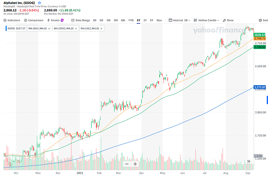Screen dimensions: 268x176
Task: Open the Comparison option
Action: pyautogui.click(x=33, y=20)
